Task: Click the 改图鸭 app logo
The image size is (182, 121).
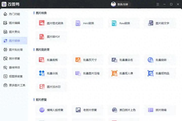Action: tap(4, 4)
